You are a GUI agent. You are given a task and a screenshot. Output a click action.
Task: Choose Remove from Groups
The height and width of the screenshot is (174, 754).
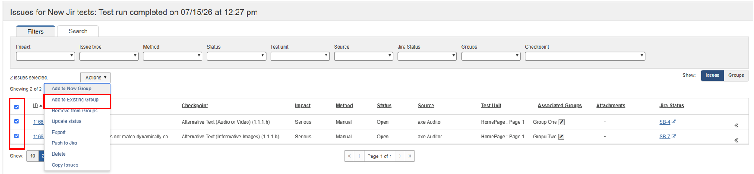pos(77,111)
